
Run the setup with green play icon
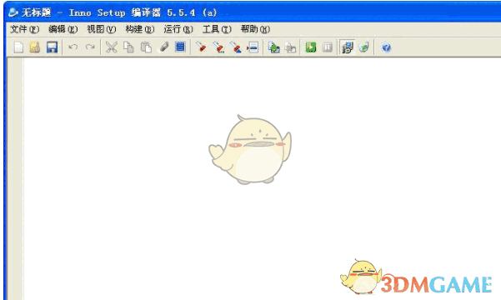coord(311,47)
